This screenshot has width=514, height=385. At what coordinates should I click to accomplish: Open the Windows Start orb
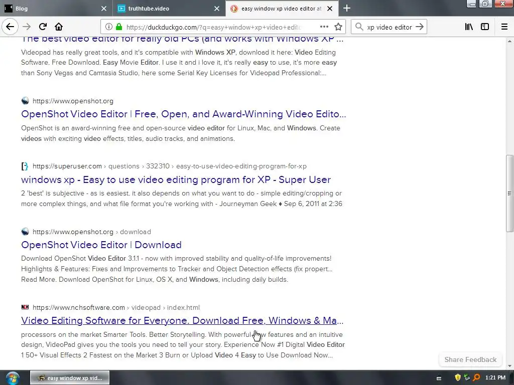13,378
